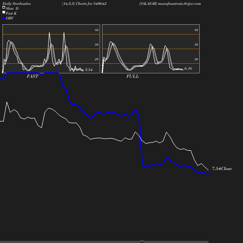Click the Slow D legend swatch

point(4,7)
